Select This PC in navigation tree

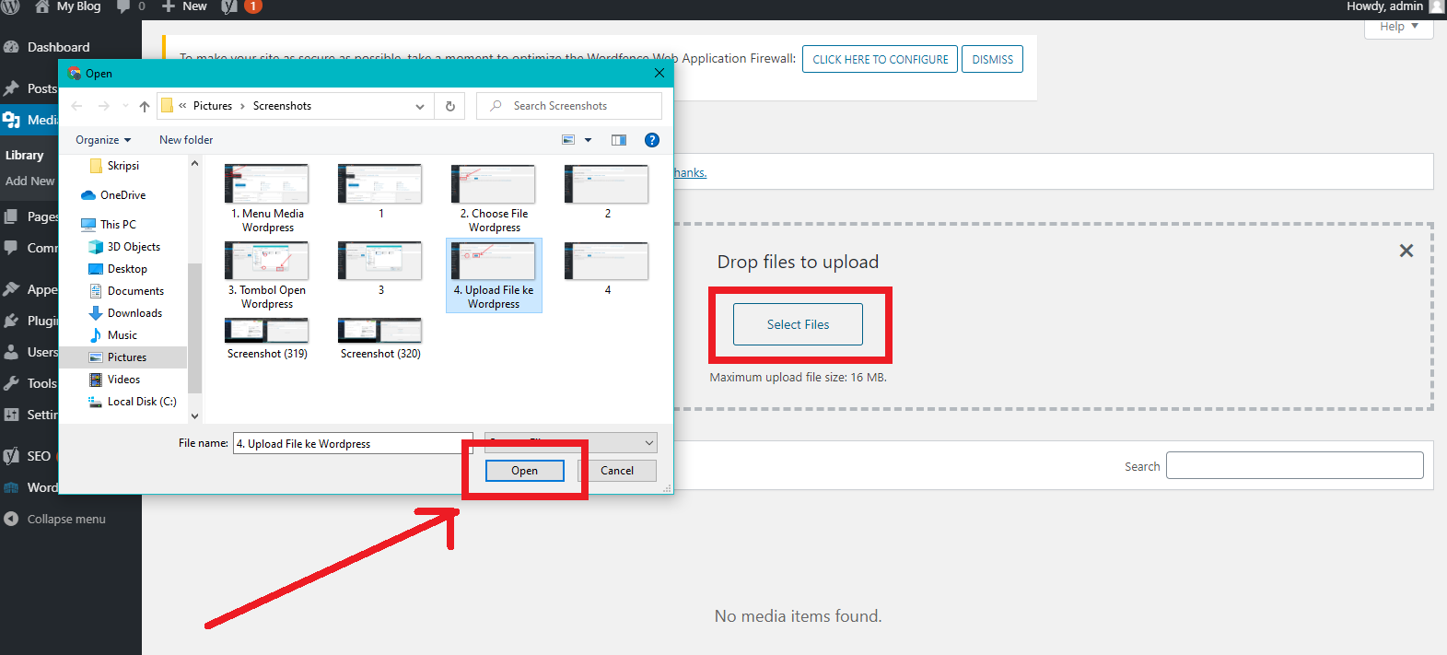pos(109,225)
